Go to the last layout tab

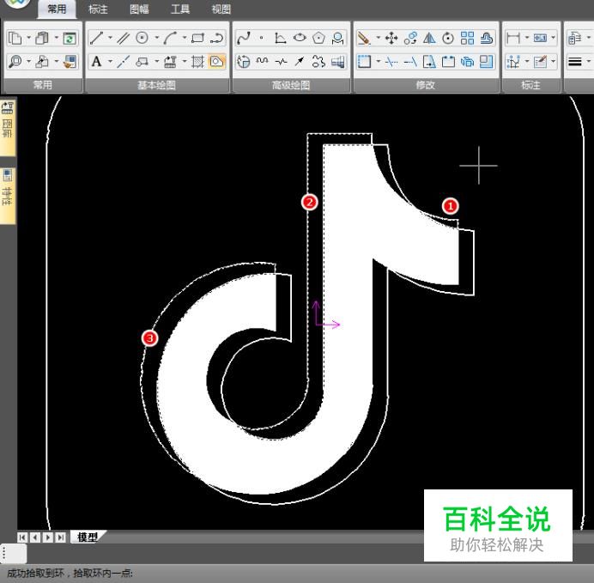coord(60,537)
